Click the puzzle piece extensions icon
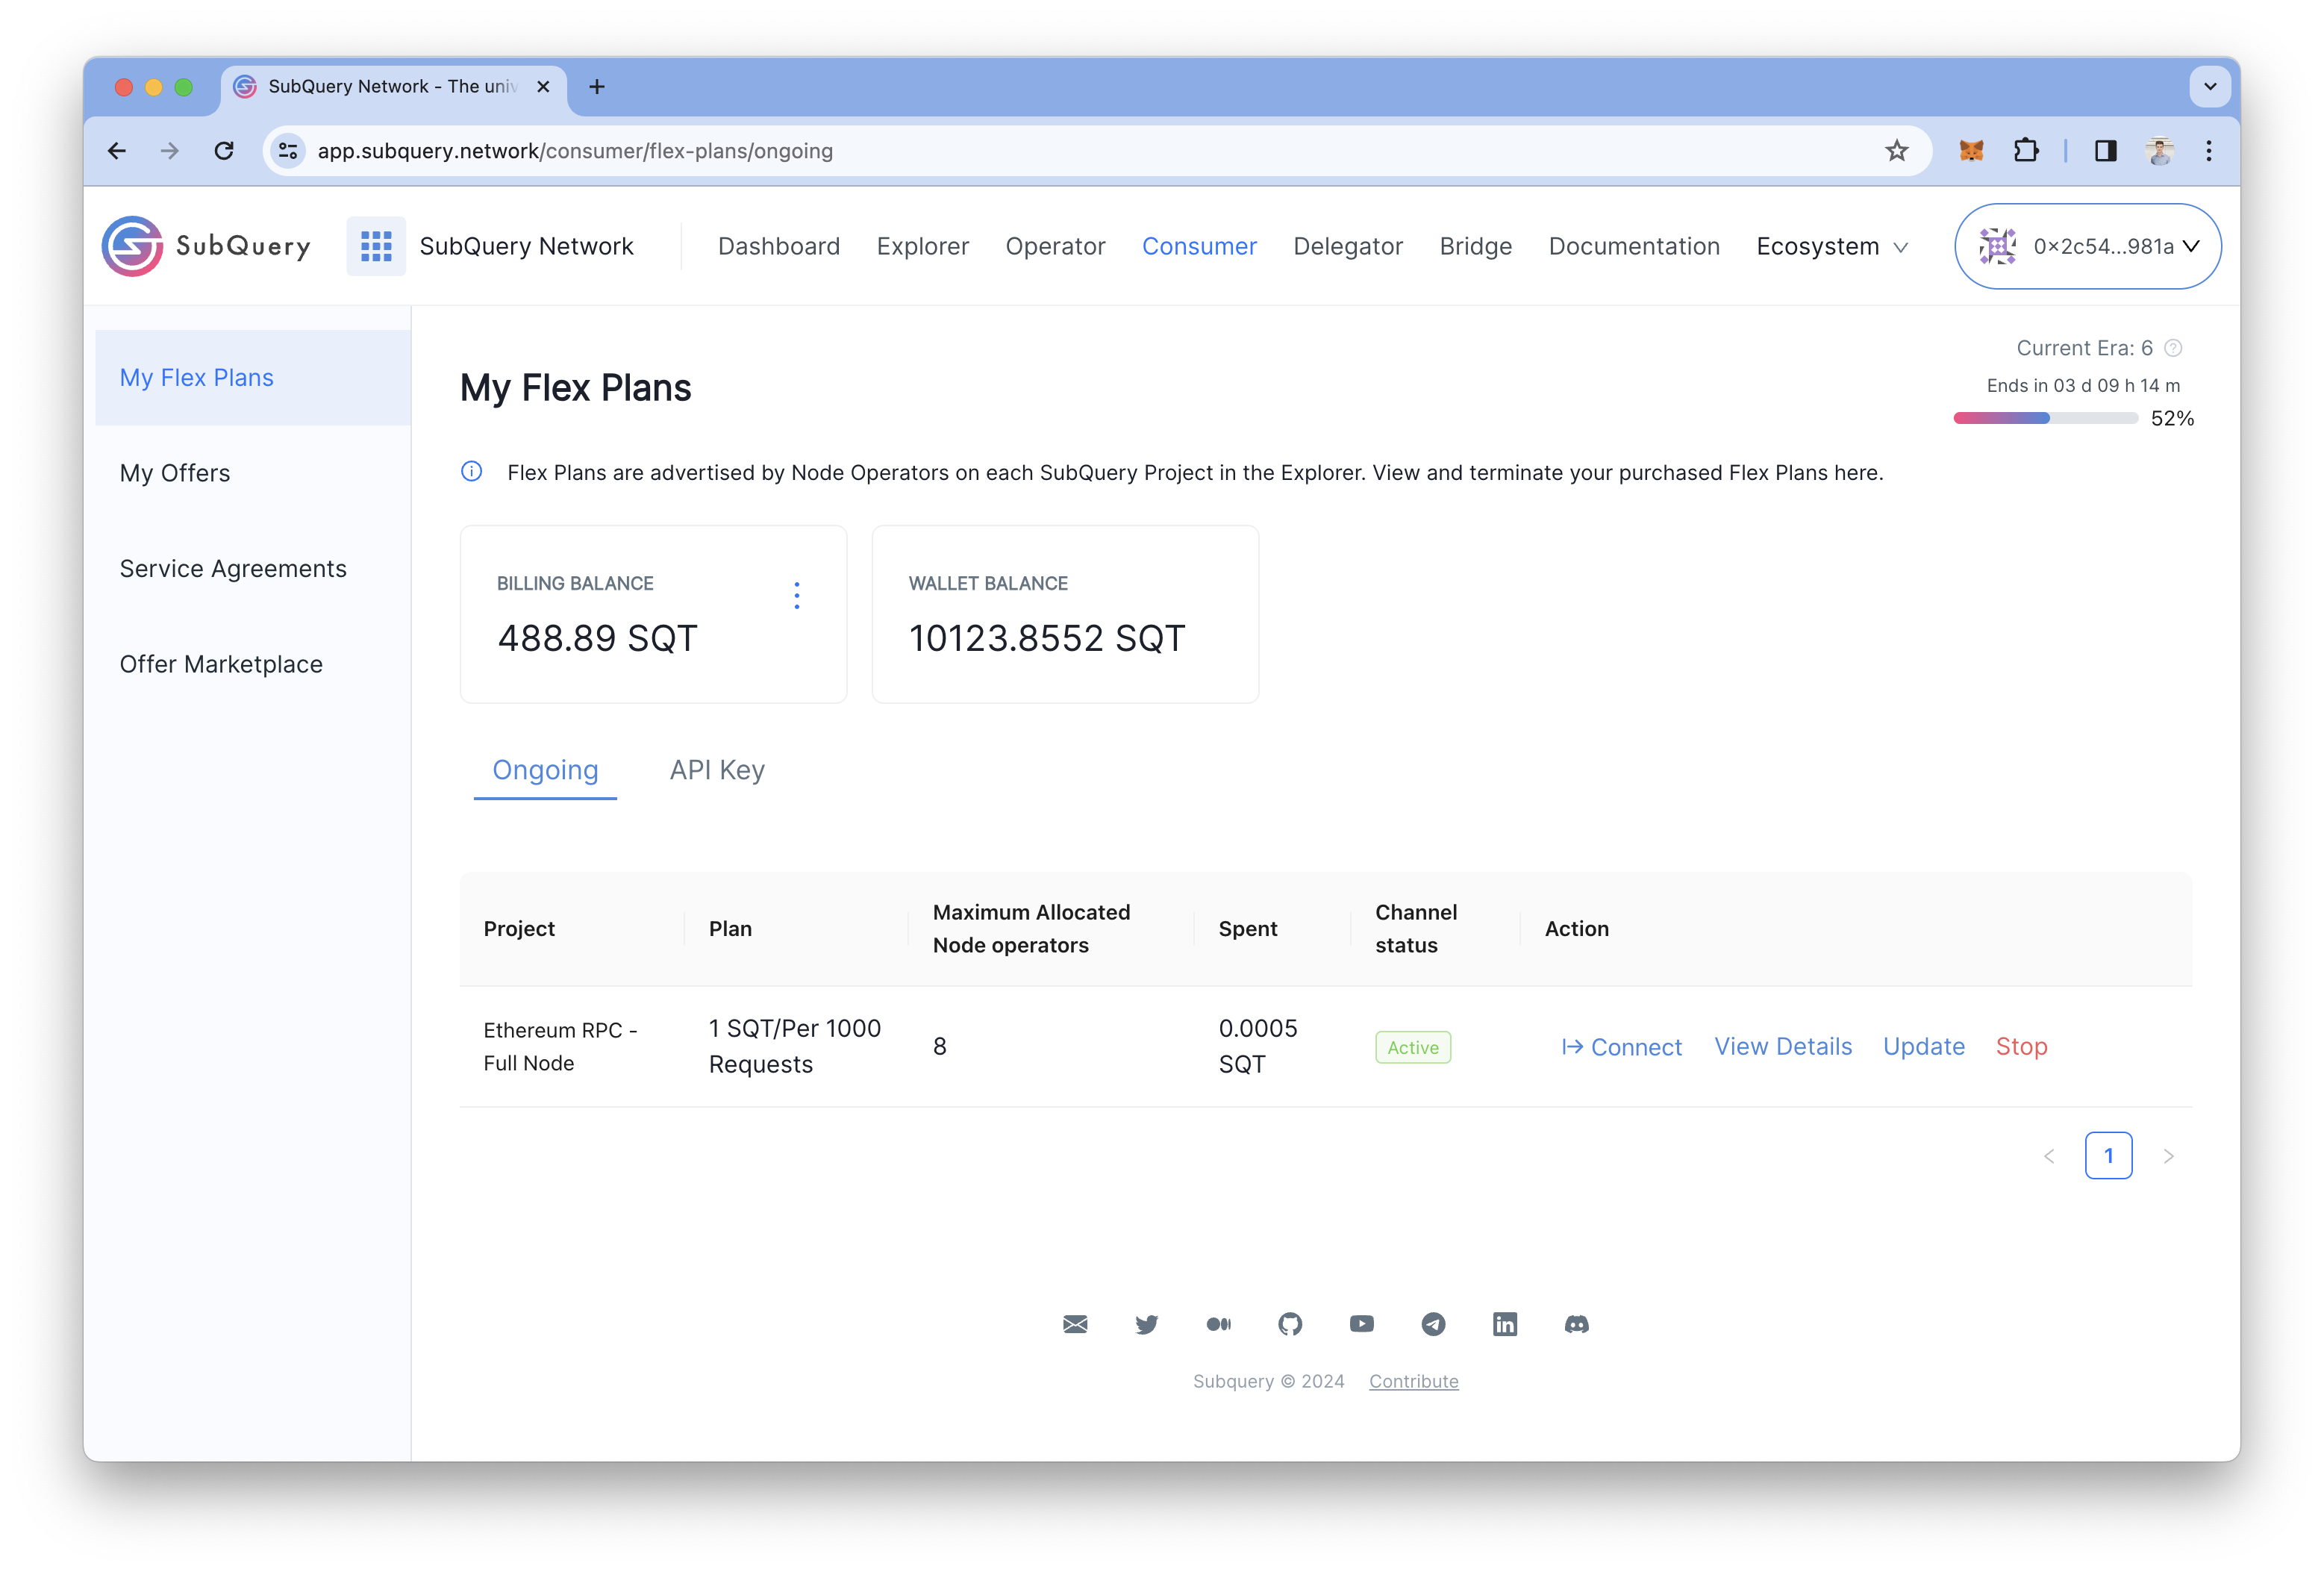Screen dimensions: 2324x1572 pyautogui.click(x=2025, y=151)
